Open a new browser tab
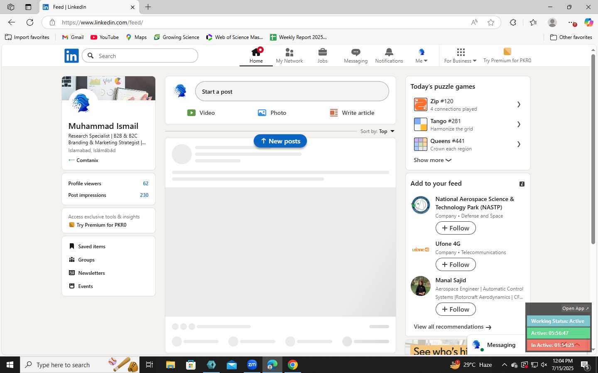Screen dimensions: 598x373 pyautogui.click(x=148, y=7)
